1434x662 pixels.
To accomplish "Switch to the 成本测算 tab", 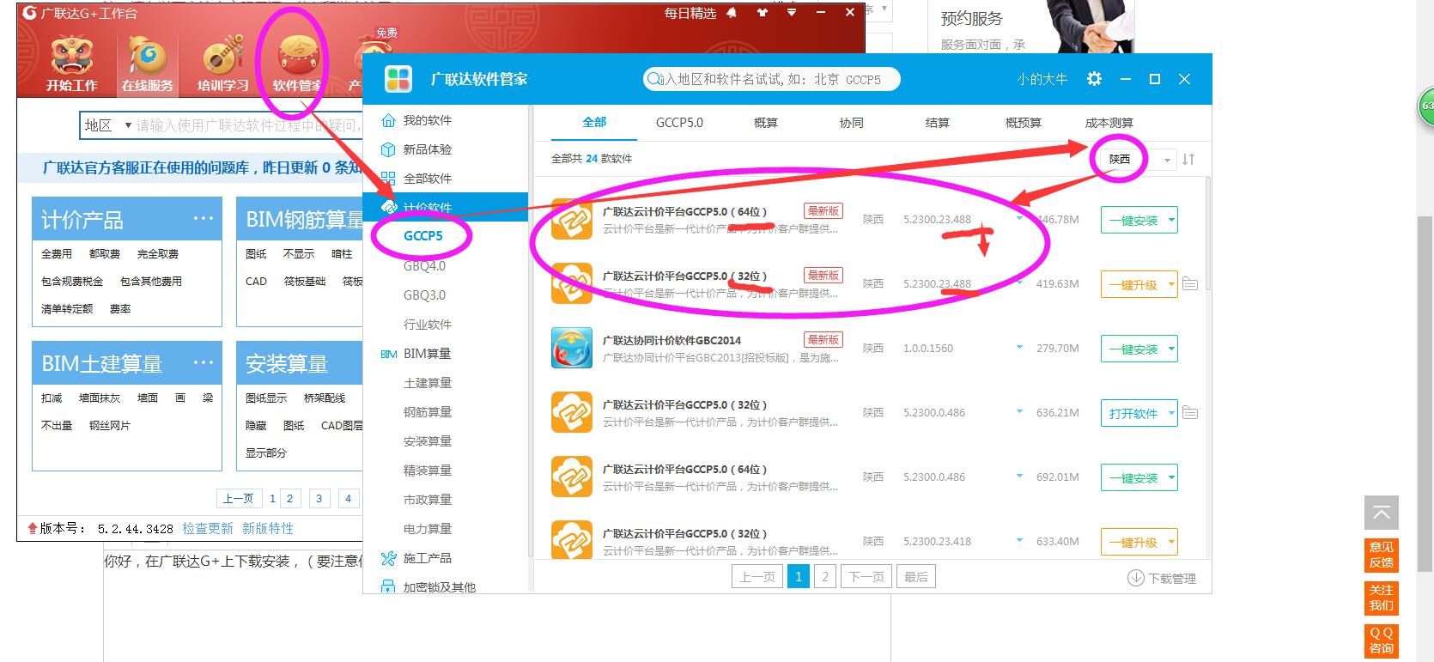I will tap(1109, 123).
